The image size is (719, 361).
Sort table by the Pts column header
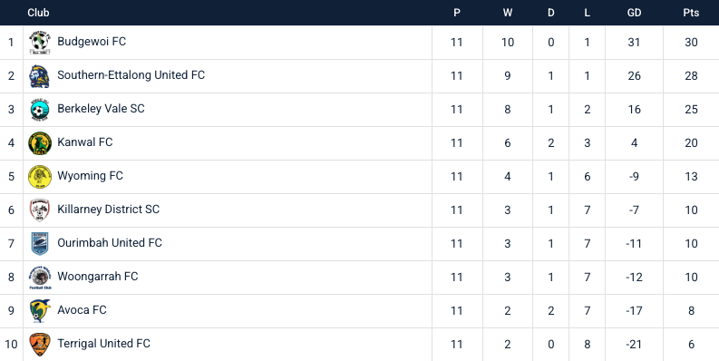(691, 13)
